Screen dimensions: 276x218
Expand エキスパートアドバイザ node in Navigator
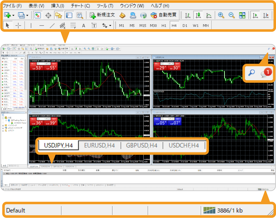[3, 128]
